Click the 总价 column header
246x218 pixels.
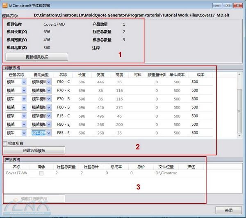141,167
